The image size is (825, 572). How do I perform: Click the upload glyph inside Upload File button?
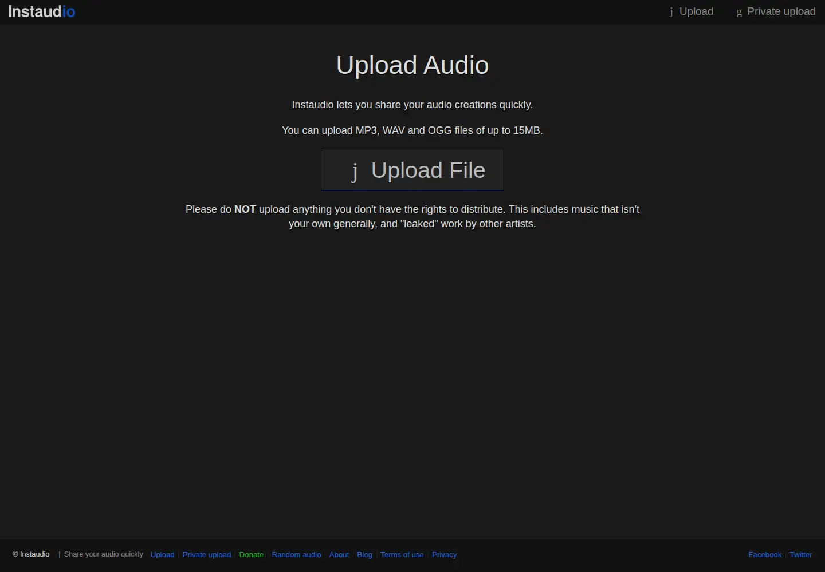pyautogui.click(x=355, y=171)
